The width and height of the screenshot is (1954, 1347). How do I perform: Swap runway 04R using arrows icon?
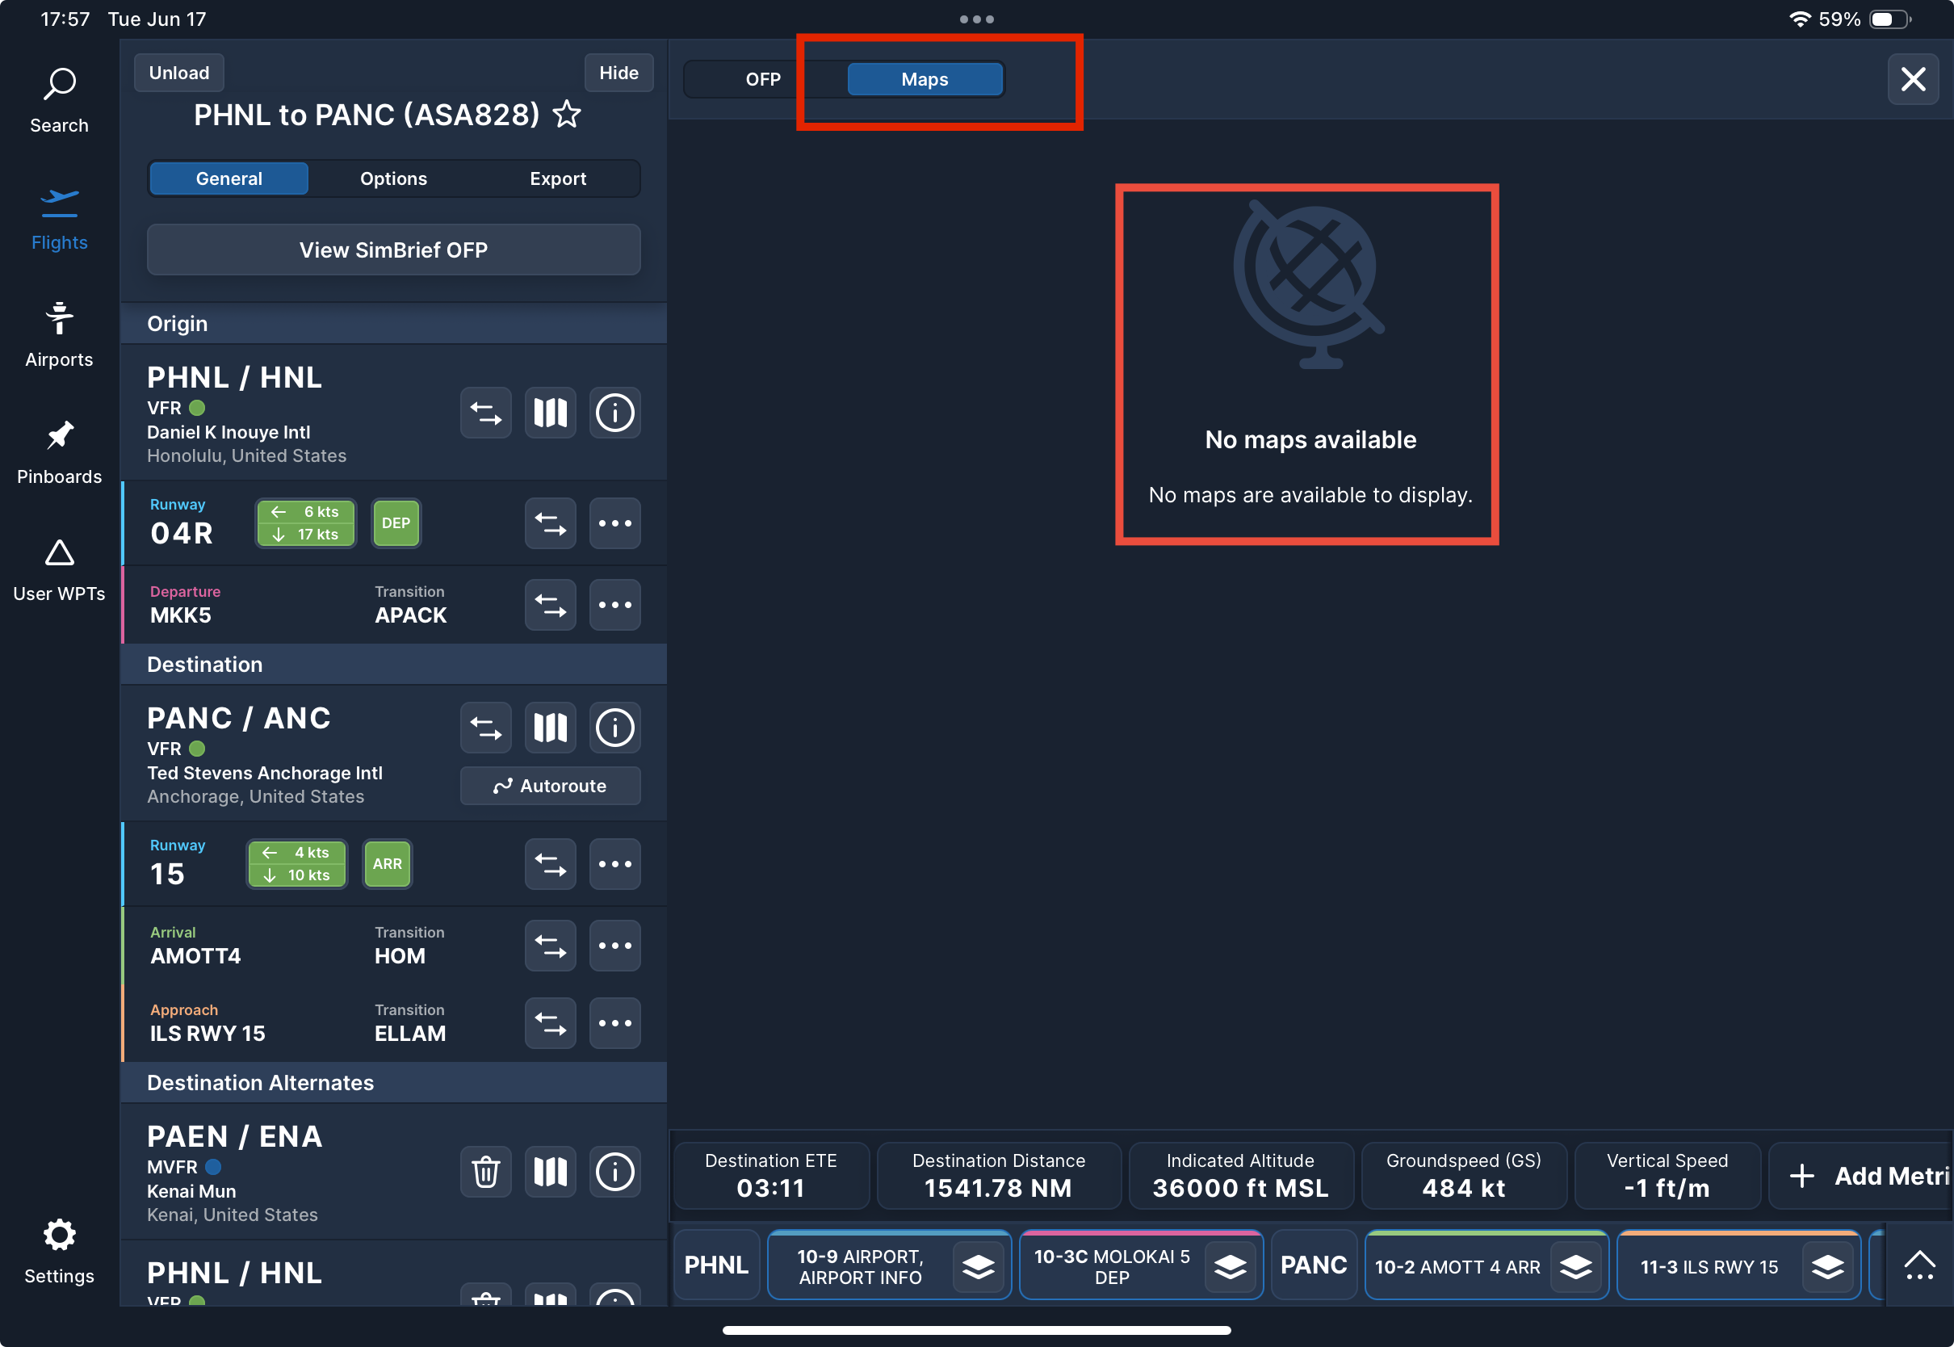pyautogui.click(x=550, y=523)
